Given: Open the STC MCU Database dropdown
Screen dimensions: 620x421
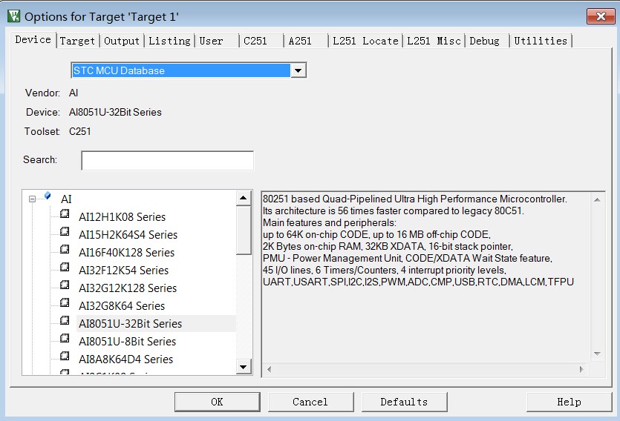Looking at the screenshot, I should click(298, 70).
